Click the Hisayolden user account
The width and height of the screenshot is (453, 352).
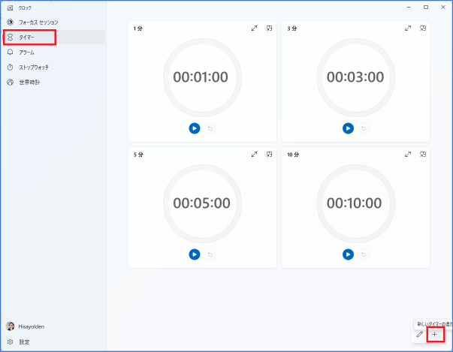pos(30,326)
